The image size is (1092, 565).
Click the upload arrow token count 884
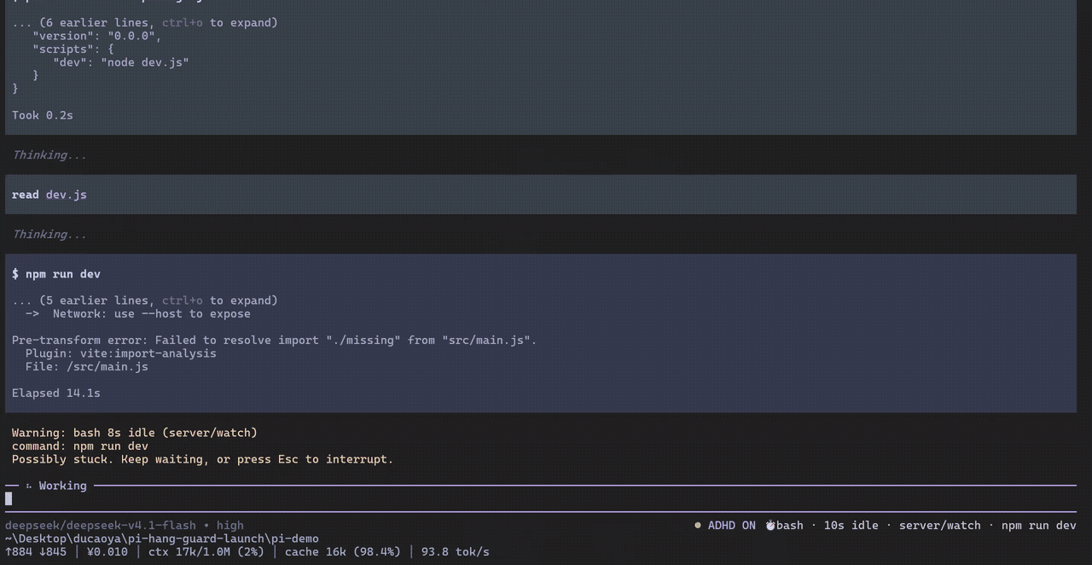[x=19, y=552]
